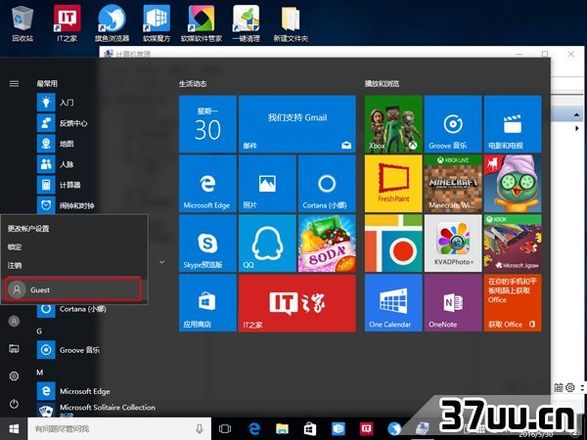Open the 获取 Office tile

(x=513, y=303)
